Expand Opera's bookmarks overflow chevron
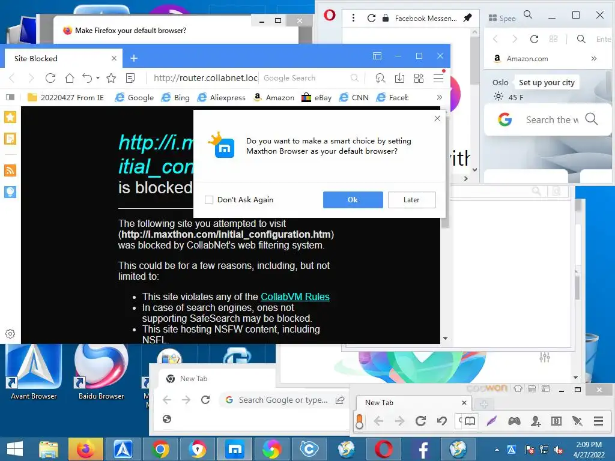 [x=594, y=59]
